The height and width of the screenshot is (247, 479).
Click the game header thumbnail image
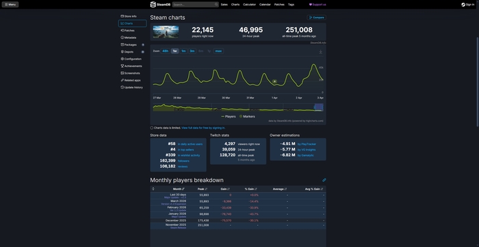(x=166, y=31)
